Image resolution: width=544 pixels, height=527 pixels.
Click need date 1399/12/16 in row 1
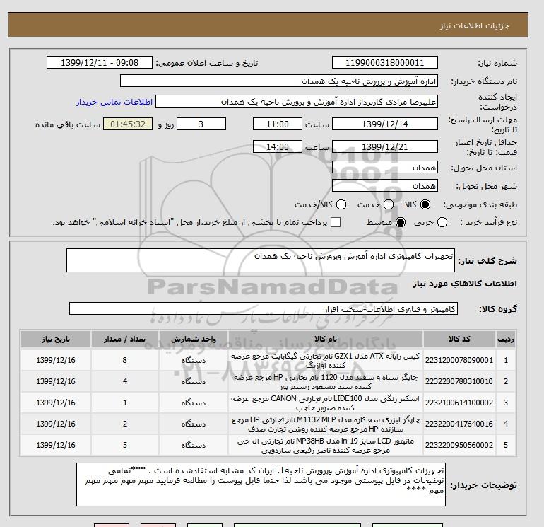56,360
